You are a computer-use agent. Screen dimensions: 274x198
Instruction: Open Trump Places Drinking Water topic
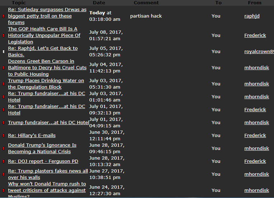tap(46, 84)
